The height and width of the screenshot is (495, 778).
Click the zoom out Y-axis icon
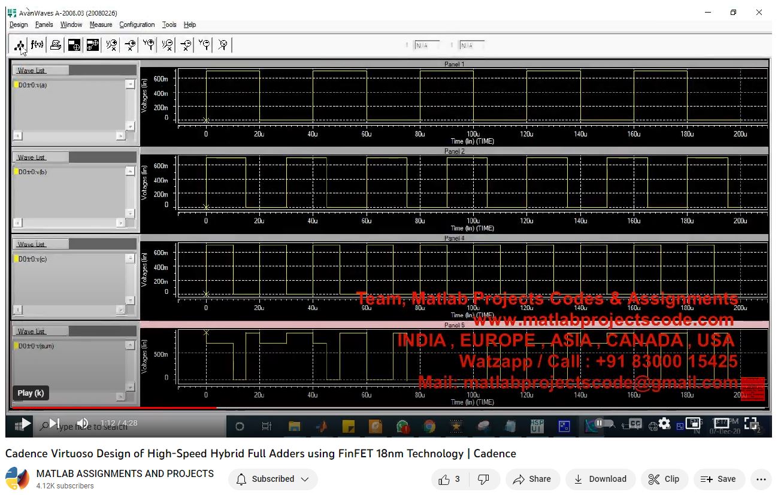click(x=204, y=45)
